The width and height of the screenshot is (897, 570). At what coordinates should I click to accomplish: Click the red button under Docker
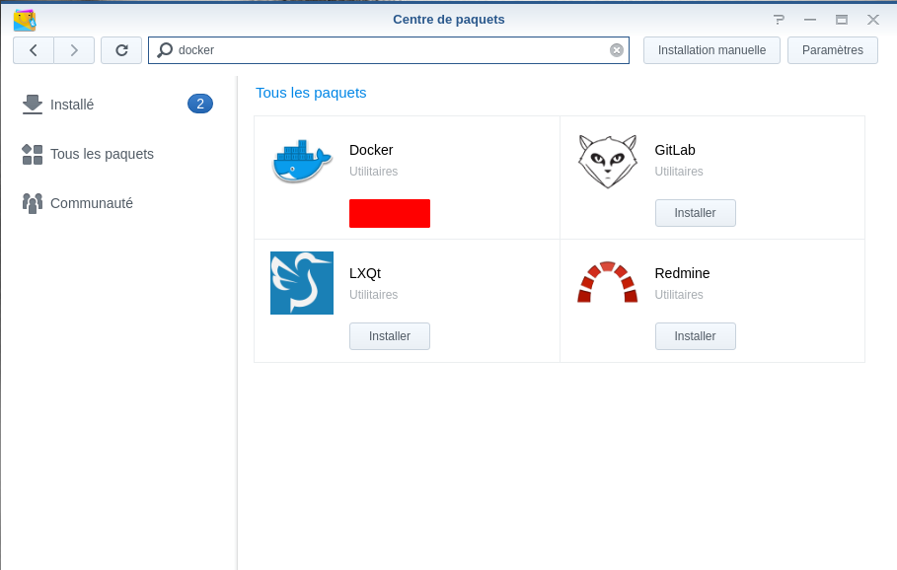point(390,213)
